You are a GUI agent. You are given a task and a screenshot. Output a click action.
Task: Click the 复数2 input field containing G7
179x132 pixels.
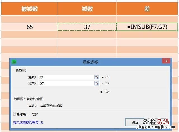(66, 83)
